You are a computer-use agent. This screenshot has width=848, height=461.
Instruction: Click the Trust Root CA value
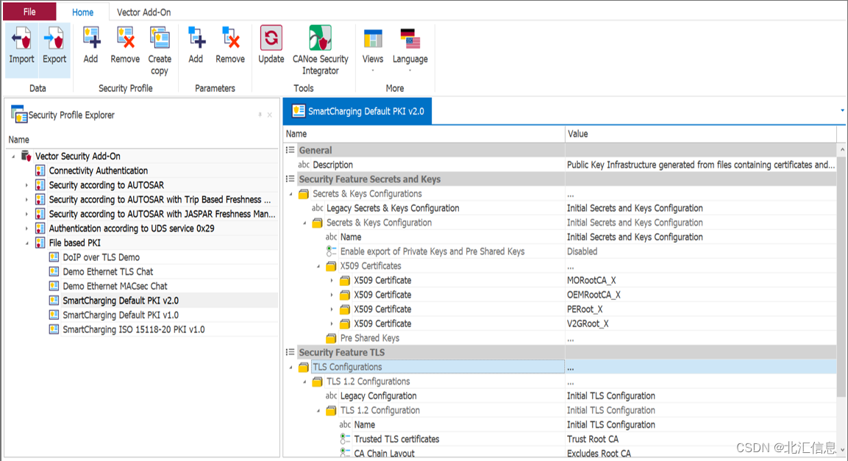point(593,439)
